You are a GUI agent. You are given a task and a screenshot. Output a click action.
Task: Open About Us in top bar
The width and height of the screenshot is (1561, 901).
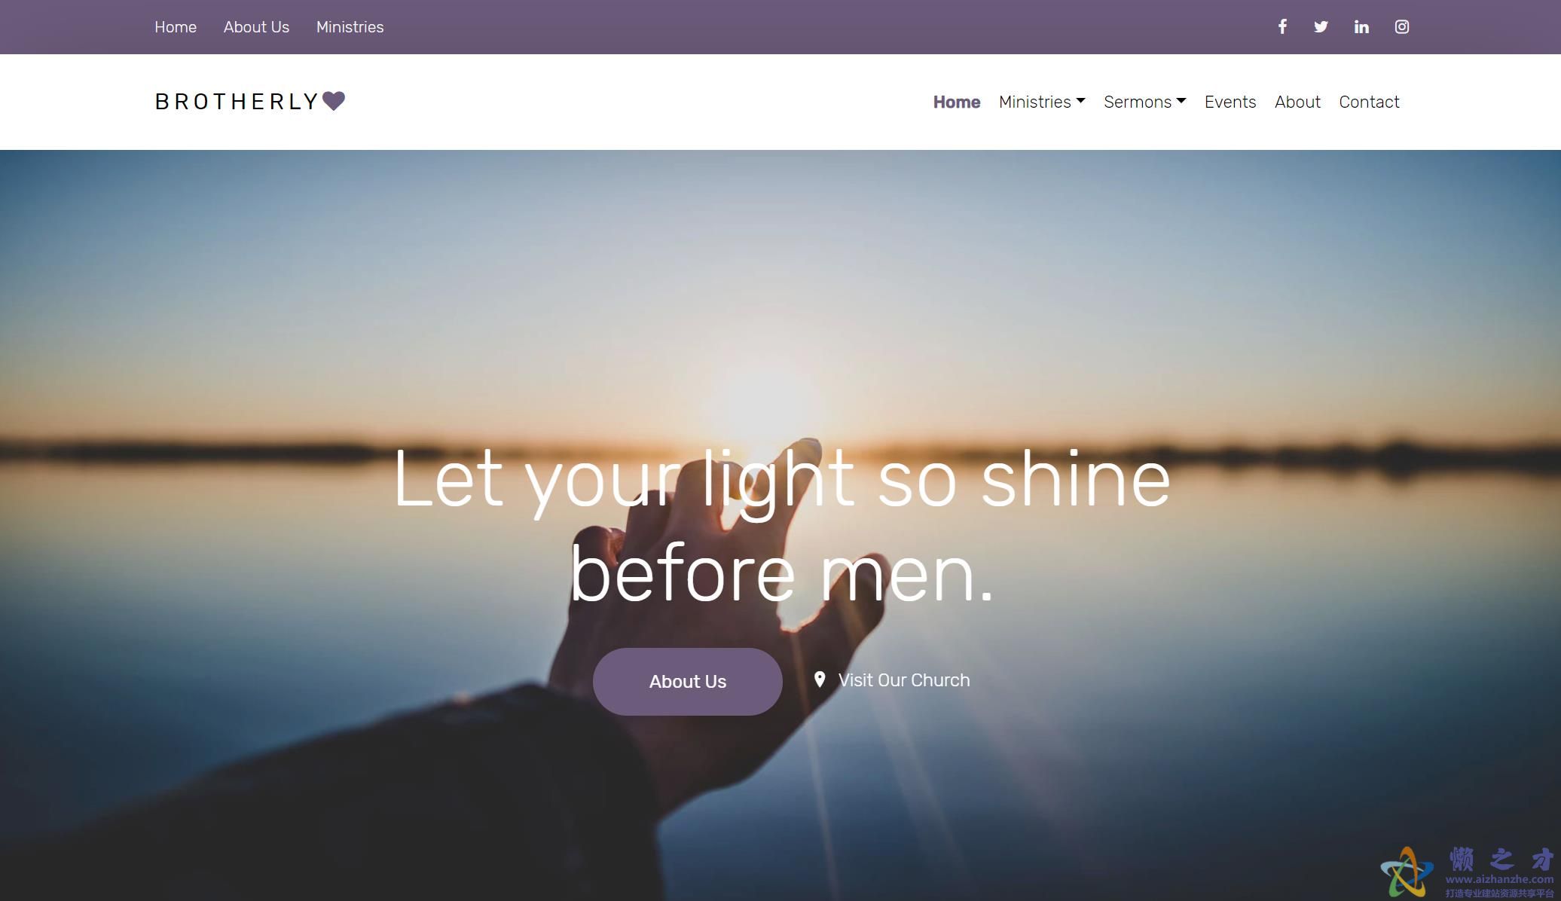click(x=256, y=27)
